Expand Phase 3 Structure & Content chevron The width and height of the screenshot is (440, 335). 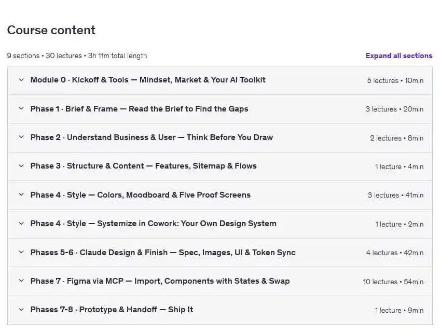tap(21, 166)
